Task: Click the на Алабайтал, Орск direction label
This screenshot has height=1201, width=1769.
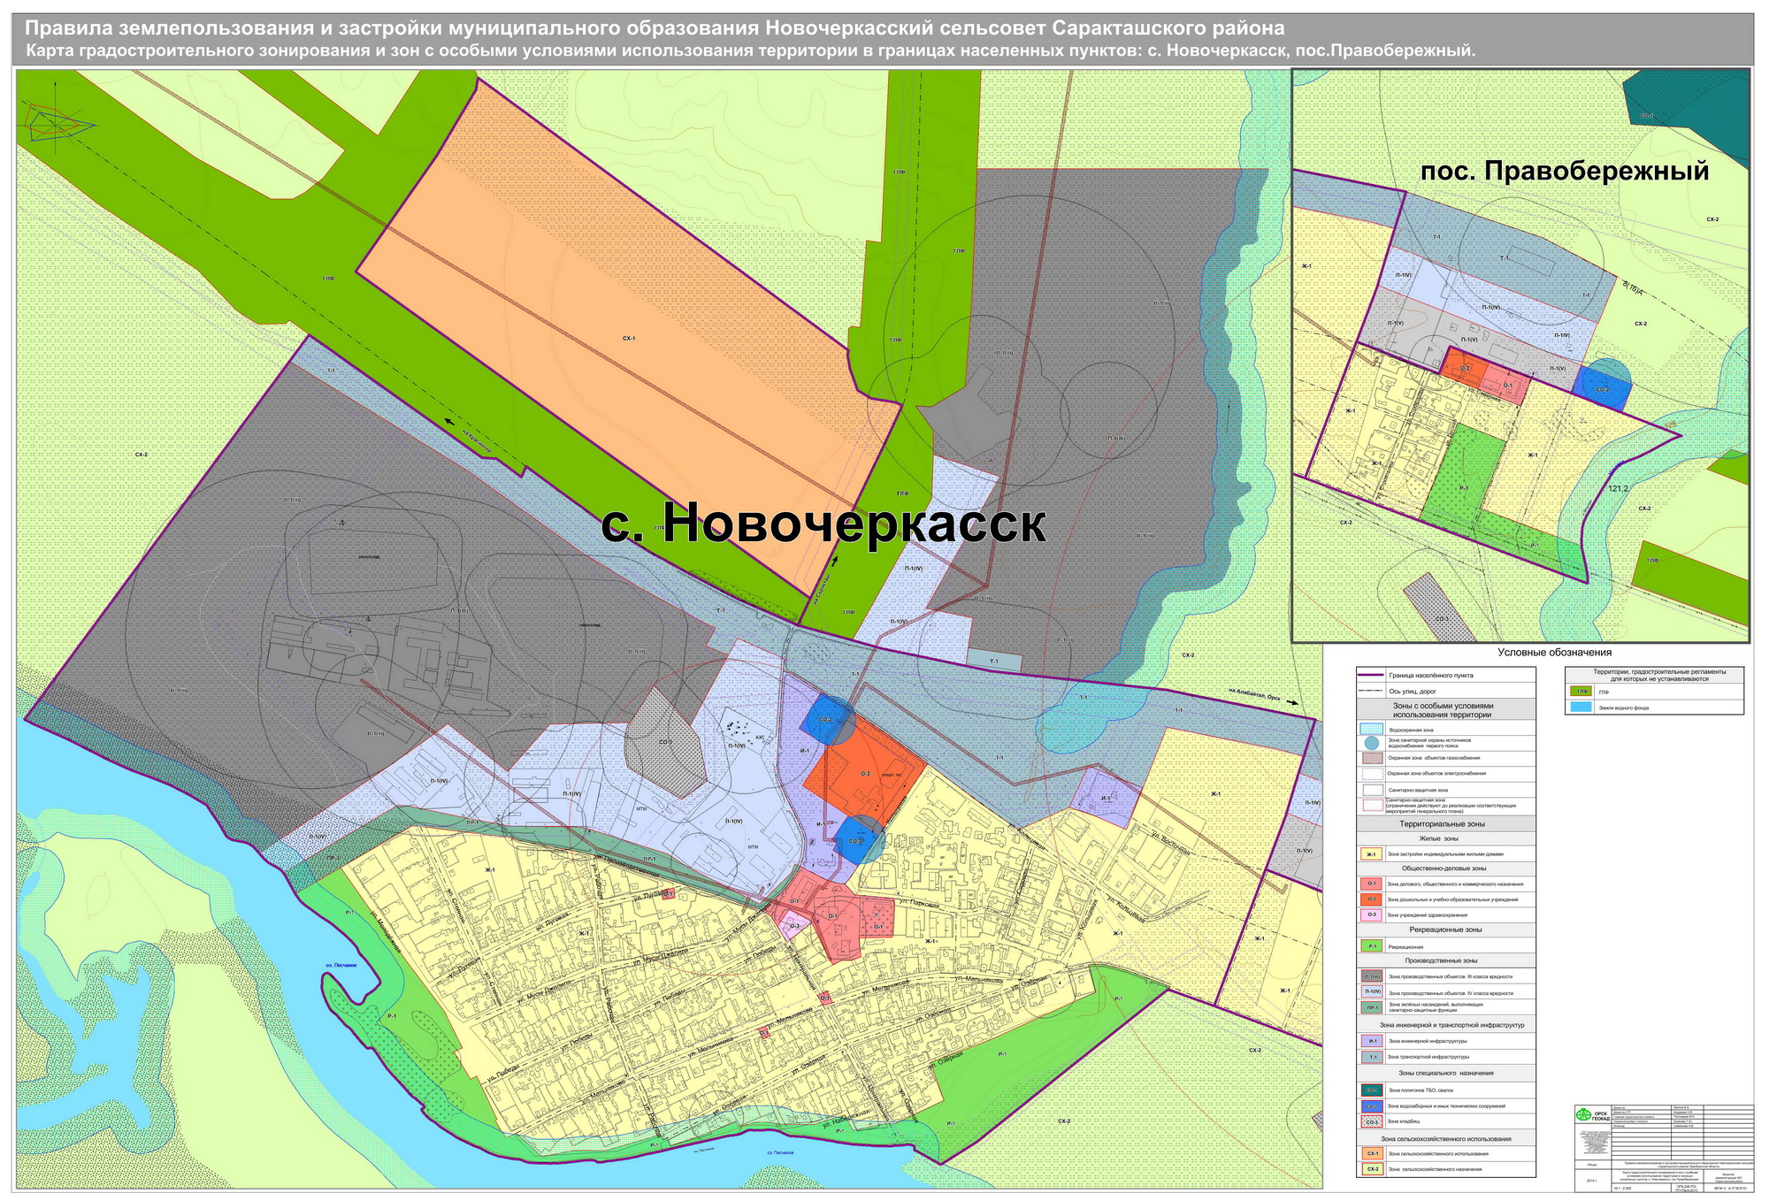Action: [x=1255, y=694]
